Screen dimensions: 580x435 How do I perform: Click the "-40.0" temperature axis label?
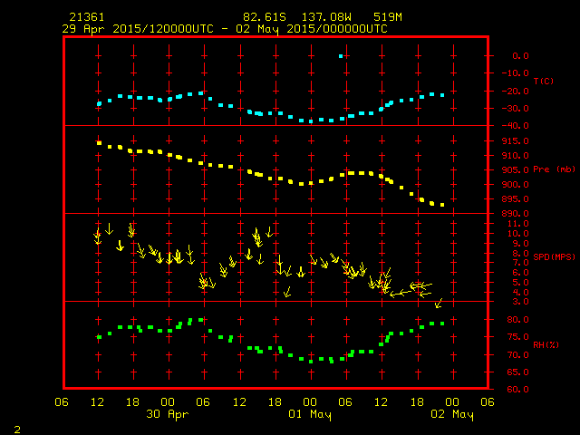coord(516,126)
